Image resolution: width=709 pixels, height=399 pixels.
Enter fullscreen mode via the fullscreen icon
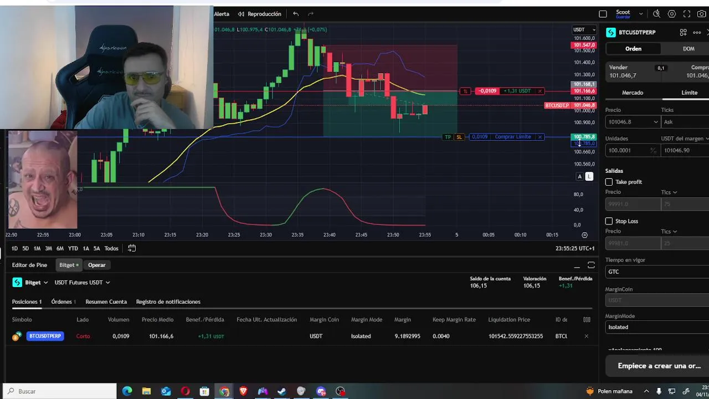[687, 14]
